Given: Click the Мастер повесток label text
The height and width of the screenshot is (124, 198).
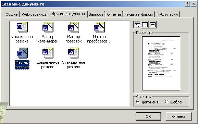Looking at the screenshot, I should [74, 39].
